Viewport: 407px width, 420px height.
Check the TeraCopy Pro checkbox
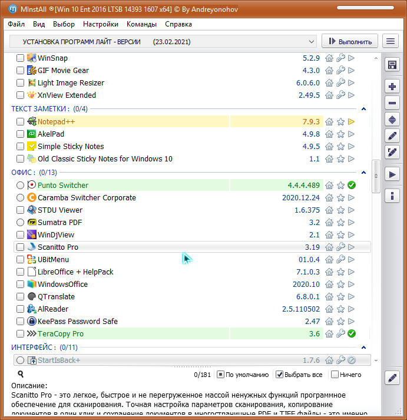tap(20, 333)
